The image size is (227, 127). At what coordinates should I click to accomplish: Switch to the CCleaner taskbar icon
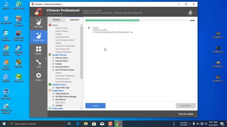(118, 124)
